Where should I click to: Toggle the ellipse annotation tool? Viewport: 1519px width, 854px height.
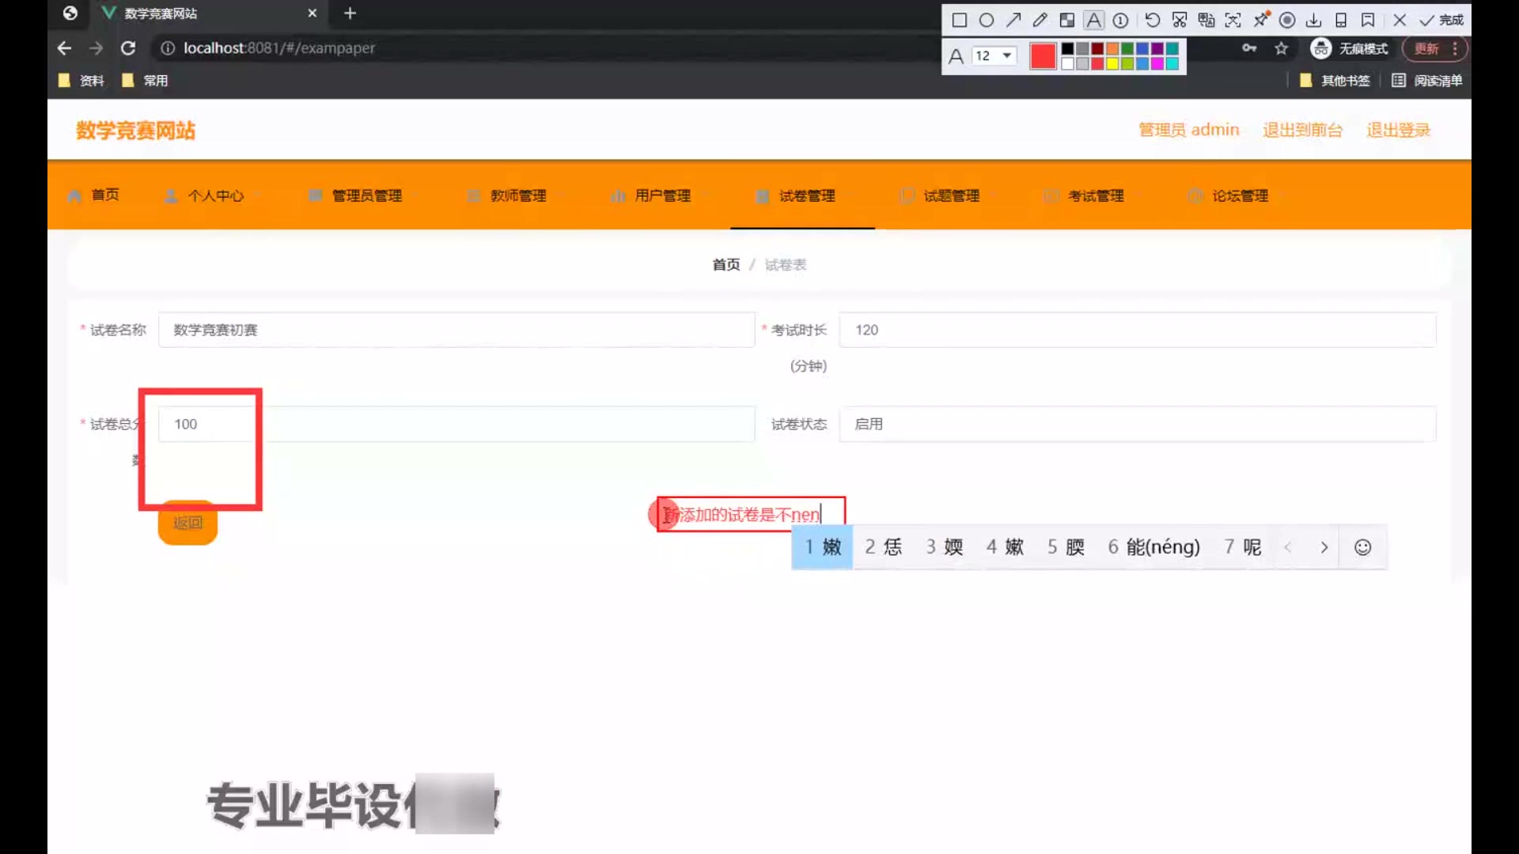pyautogui.click(x=986, y=20)
